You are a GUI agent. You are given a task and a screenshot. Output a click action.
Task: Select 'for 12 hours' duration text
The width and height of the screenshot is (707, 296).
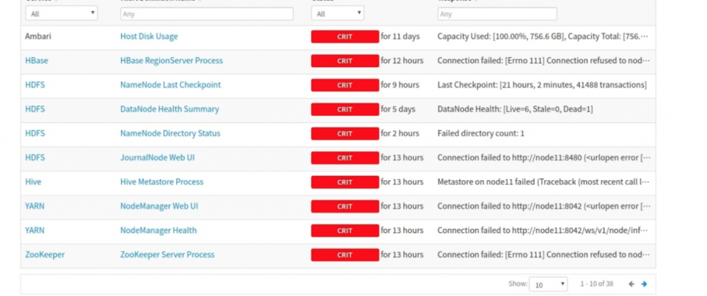(402, 61)
